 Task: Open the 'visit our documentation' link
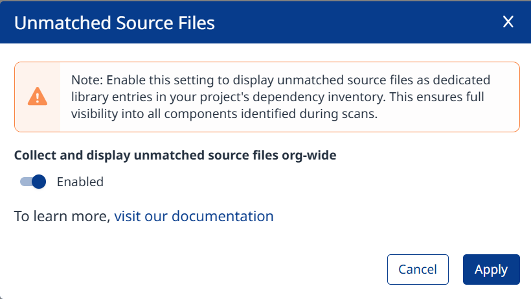point(194,216)
